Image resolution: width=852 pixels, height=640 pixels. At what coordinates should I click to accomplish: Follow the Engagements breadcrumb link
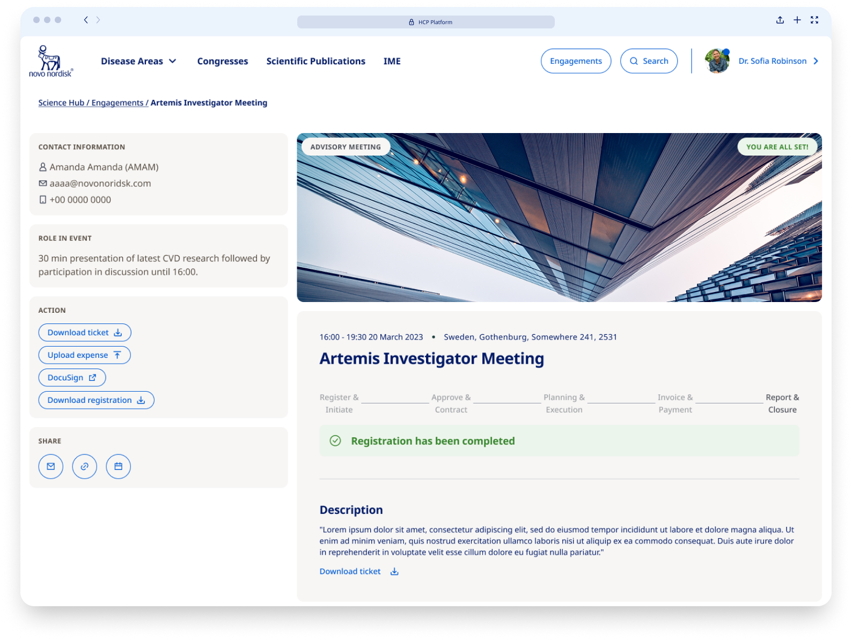[117, 103]
